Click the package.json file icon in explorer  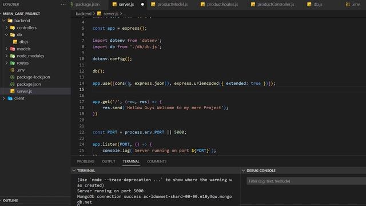[13, 84]
